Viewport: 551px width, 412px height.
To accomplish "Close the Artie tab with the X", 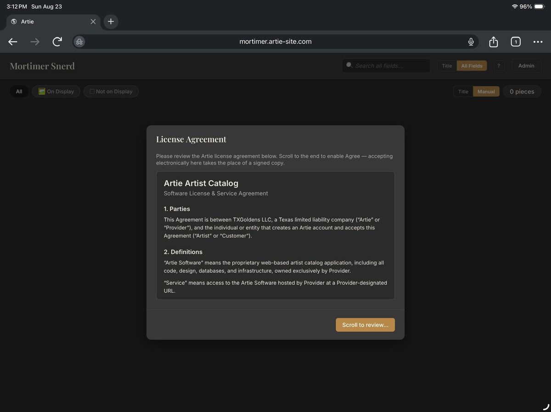I will point(93,22).
